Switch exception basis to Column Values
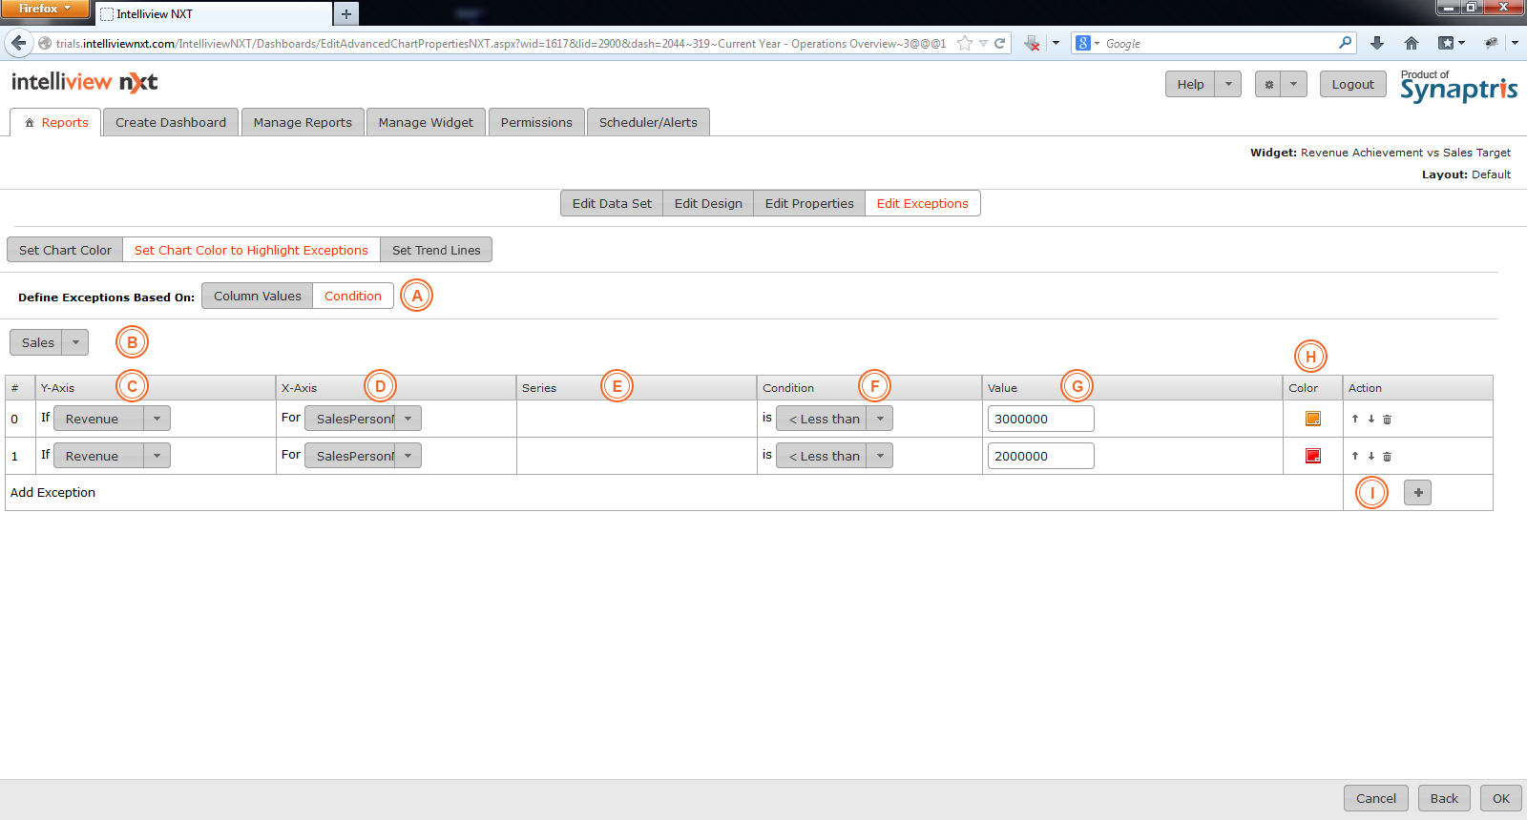The width and height of the screenshot is (1527, 820). click(x=257, y=297)
